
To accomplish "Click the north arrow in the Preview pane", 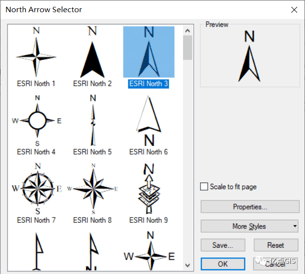I will tap(249, 56).
